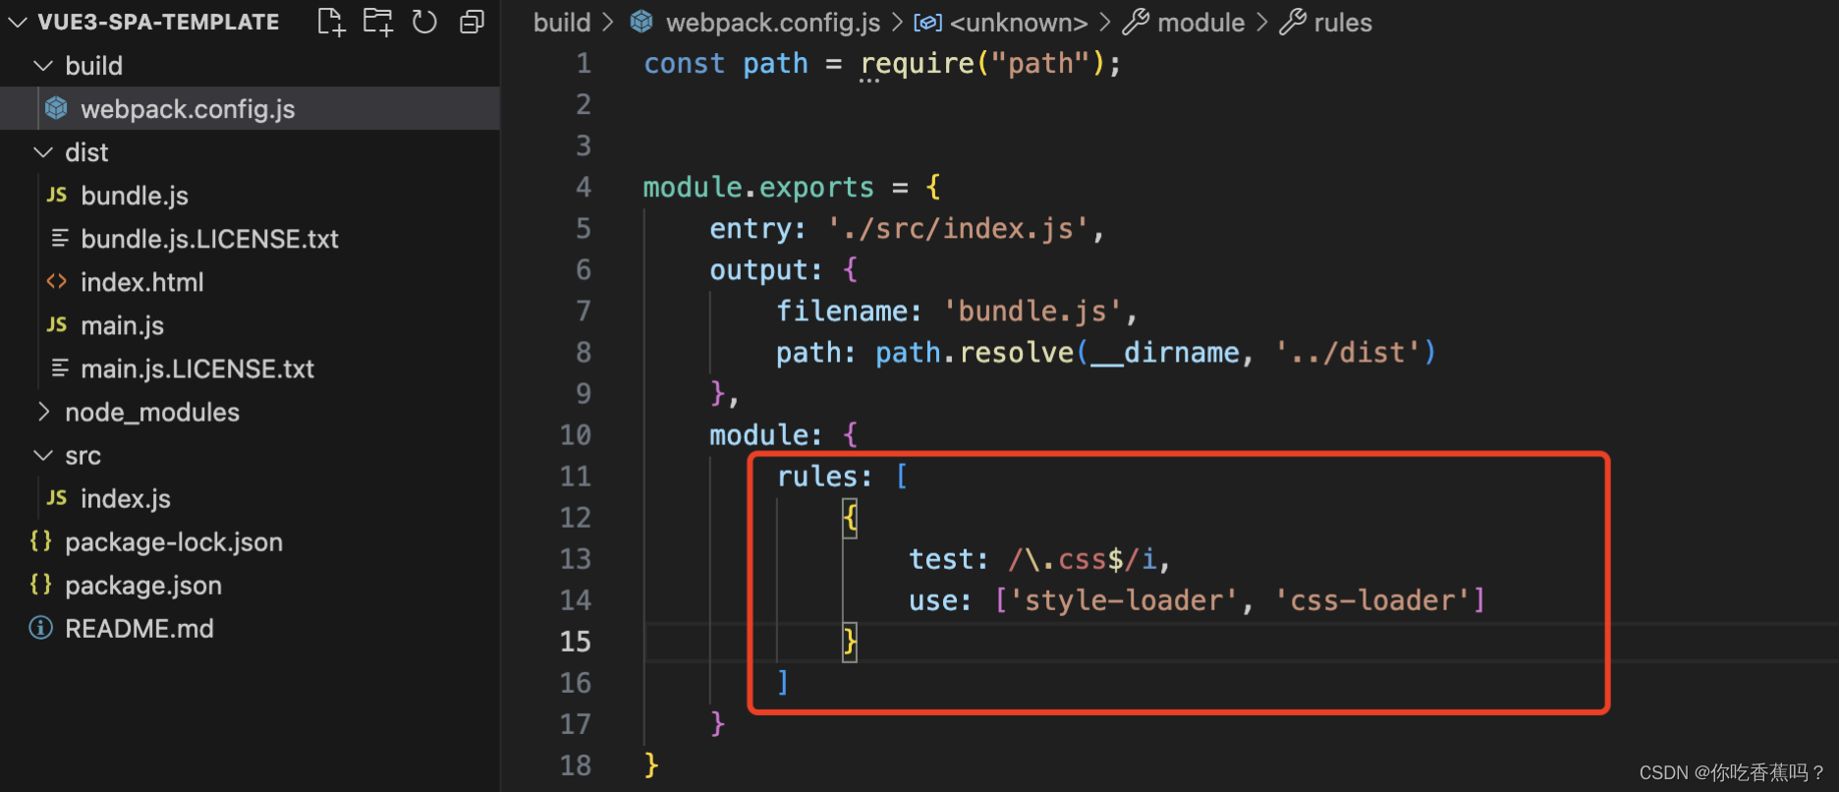
Task: Open index.js in the src folder
Action: (126, 498)
